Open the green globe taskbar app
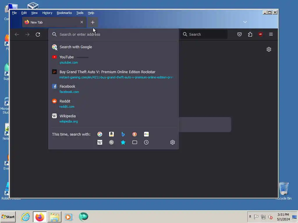This screenshot has height=223, width=298. click(x=84, y=217)
